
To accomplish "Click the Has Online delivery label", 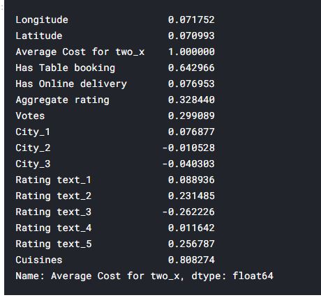I will coord(71,84).
